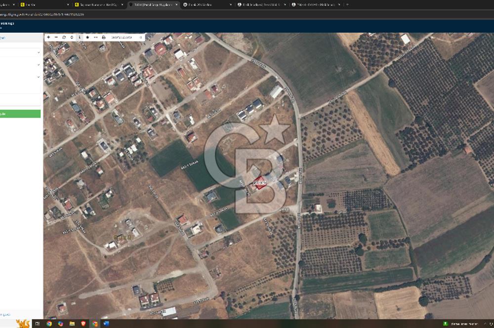
Task: Open the taskbar icon right of first Chrome
Action: pos(60,324)
